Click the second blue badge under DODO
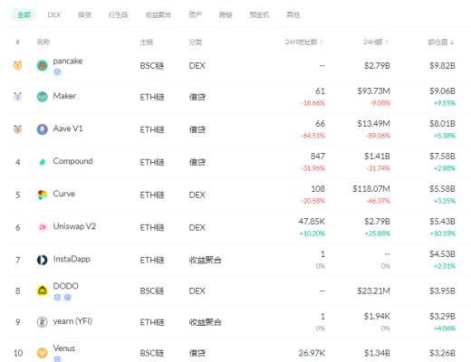The width and height of the screenshot is (471, 362). (68, 298)
